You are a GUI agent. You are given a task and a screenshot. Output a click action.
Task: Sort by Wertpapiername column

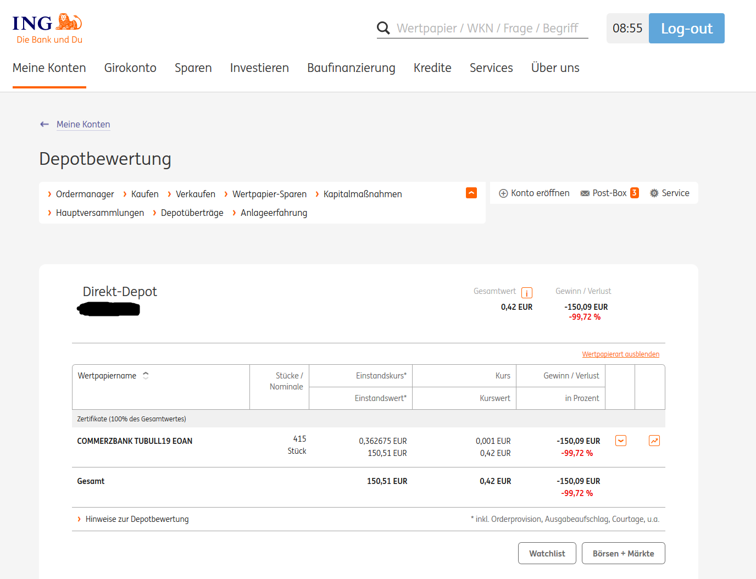[146, 376]
